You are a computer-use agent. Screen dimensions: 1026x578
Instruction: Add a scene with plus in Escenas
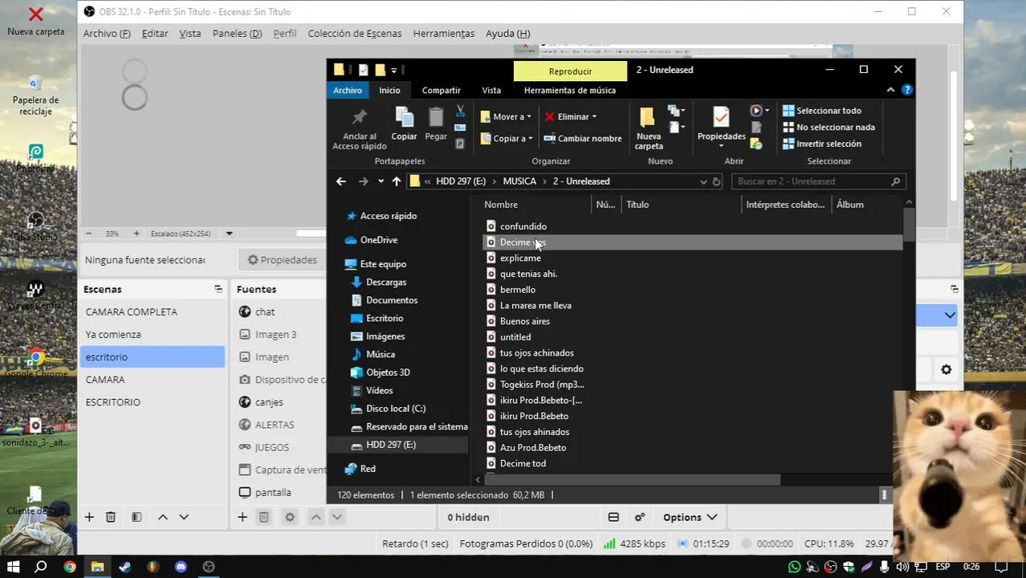tap(90, 517)
